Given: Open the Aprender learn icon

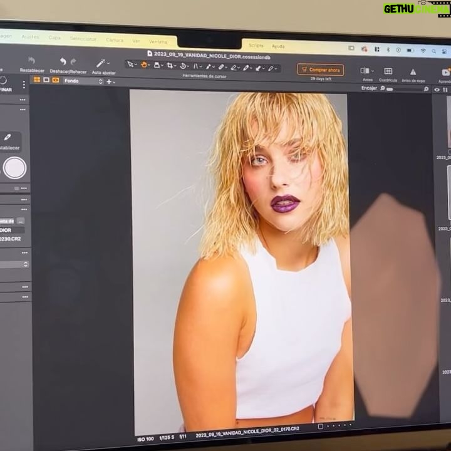Looking at the screenshot, I should tap(446, 72).
